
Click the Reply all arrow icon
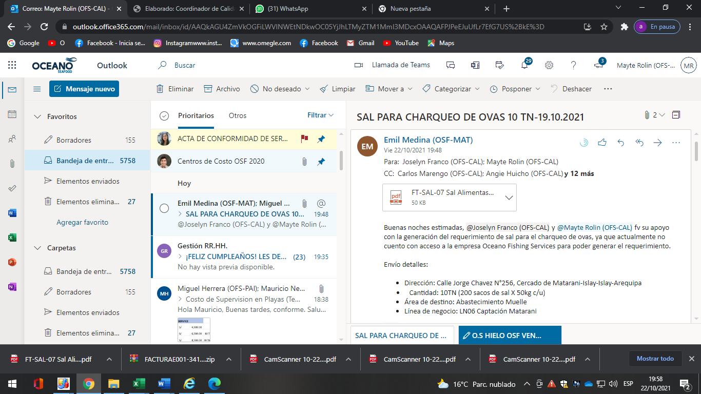point(639,143)
